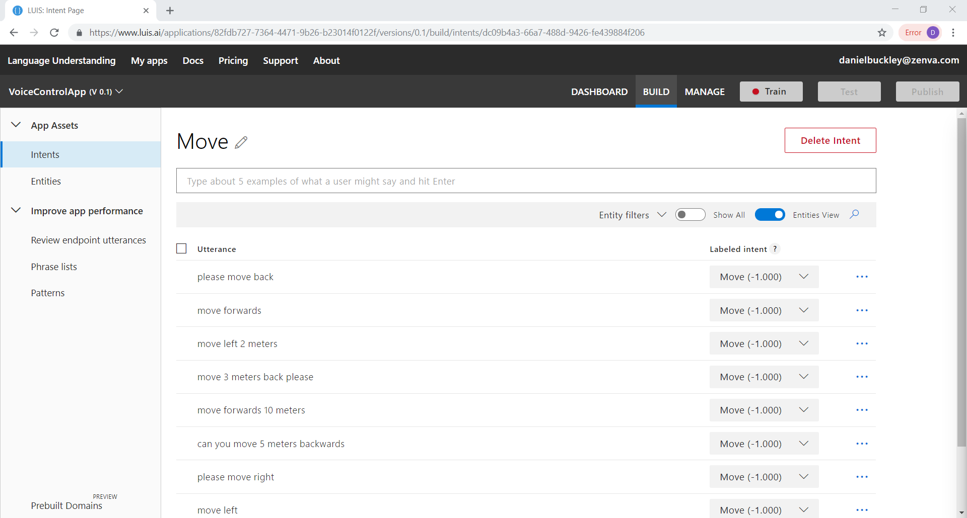Click the browser address bar URL
967x518 pixels.
pyautogui.click(x=367, y=33)
